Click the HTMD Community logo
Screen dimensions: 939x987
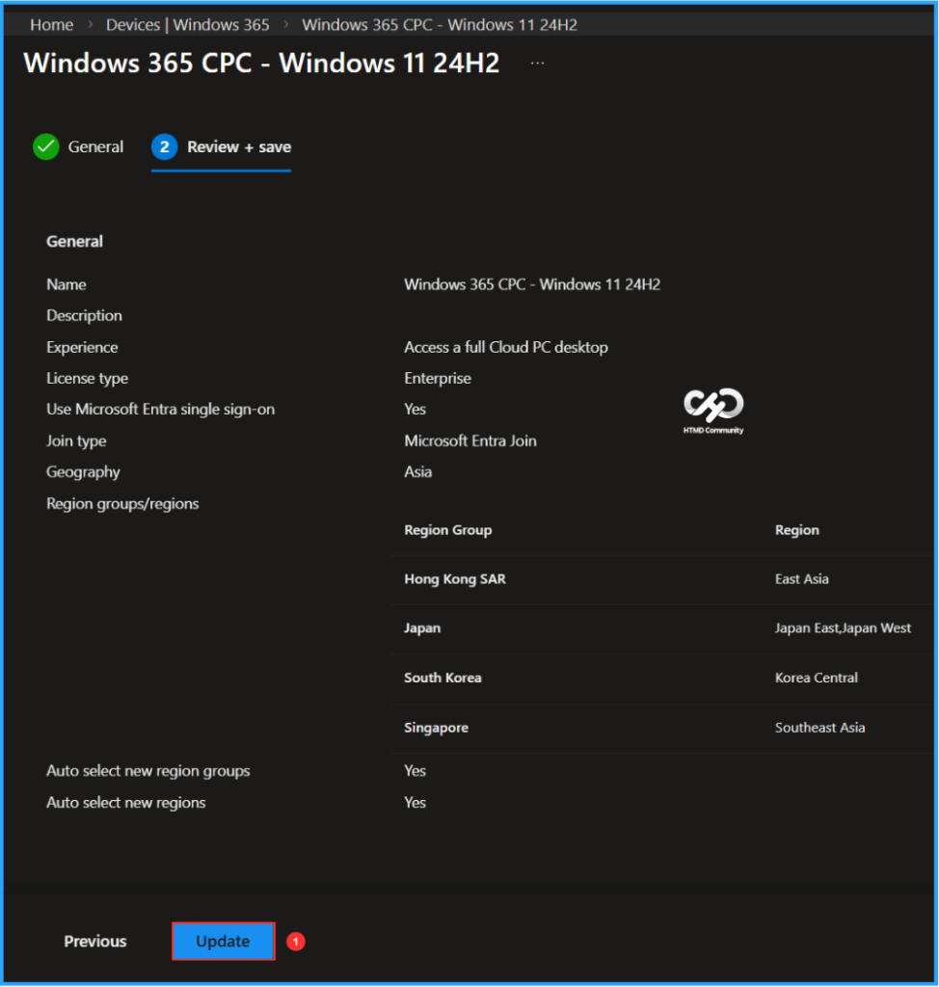click(x=713, y=407)
